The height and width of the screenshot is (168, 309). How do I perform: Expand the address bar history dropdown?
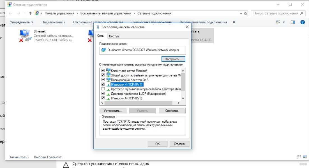(x=241, y=13)
